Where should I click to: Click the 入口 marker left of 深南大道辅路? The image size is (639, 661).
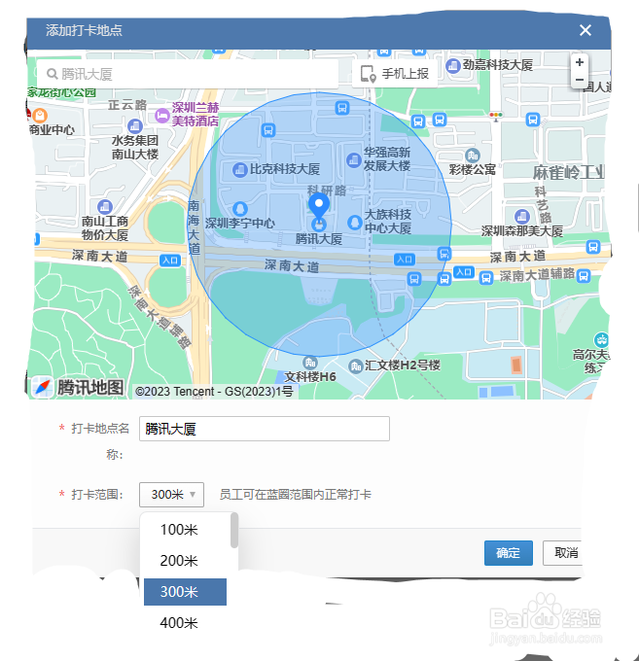coord(464,272)
